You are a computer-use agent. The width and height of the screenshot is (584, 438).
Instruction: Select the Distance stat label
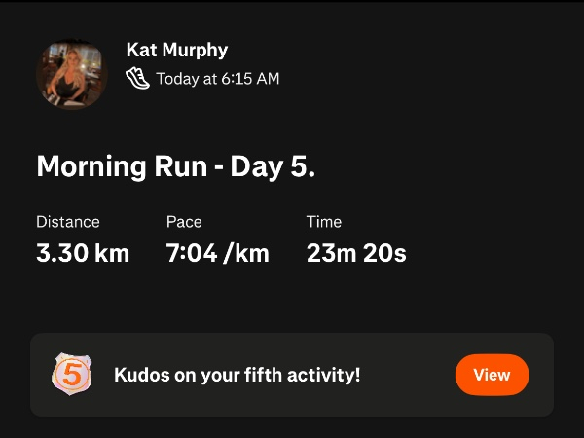(x=68, y=222)
